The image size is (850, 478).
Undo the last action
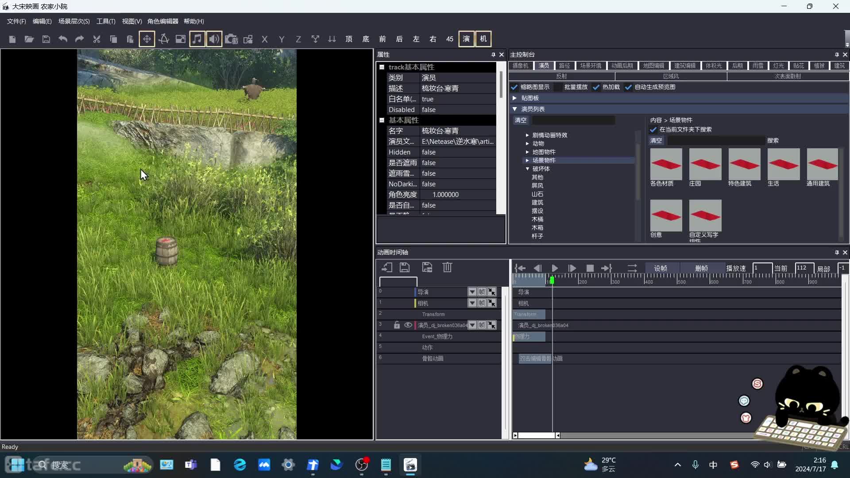[63, 39]
